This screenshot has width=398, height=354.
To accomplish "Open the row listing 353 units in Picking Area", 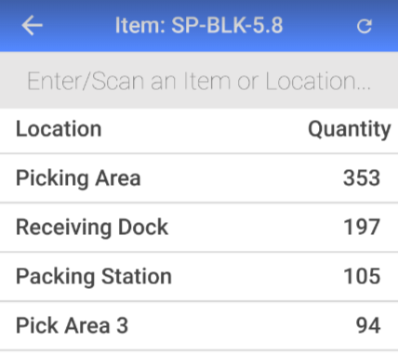I will tap(199, 178).
